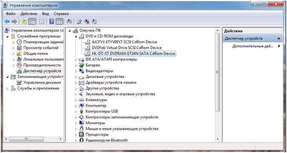The width and height of the screenshot is (287, 153).
Task: Collapse the Озвучка-ПК root node
Action: coord(70,31)
